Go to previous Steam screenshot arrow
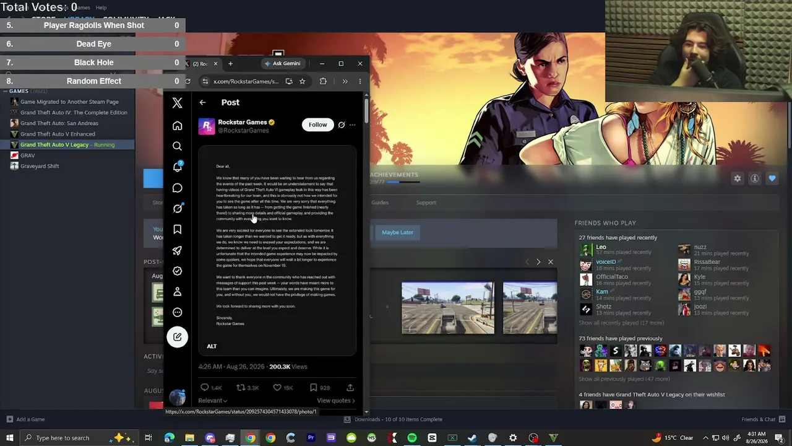 tap(527, 262)
